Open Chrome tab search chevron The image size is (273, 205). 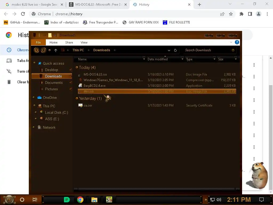pyautogui.click(x=230, y=4)
